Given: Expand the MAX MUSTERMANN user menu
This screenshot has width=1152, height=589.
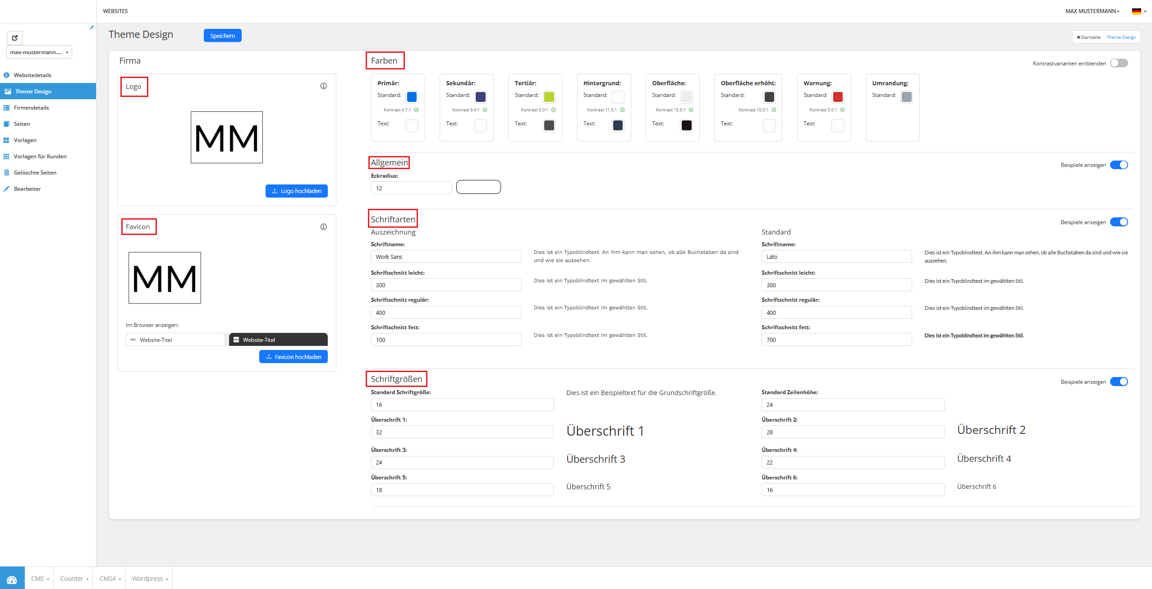Looking at the screenshot, I should coord(1092,11).
